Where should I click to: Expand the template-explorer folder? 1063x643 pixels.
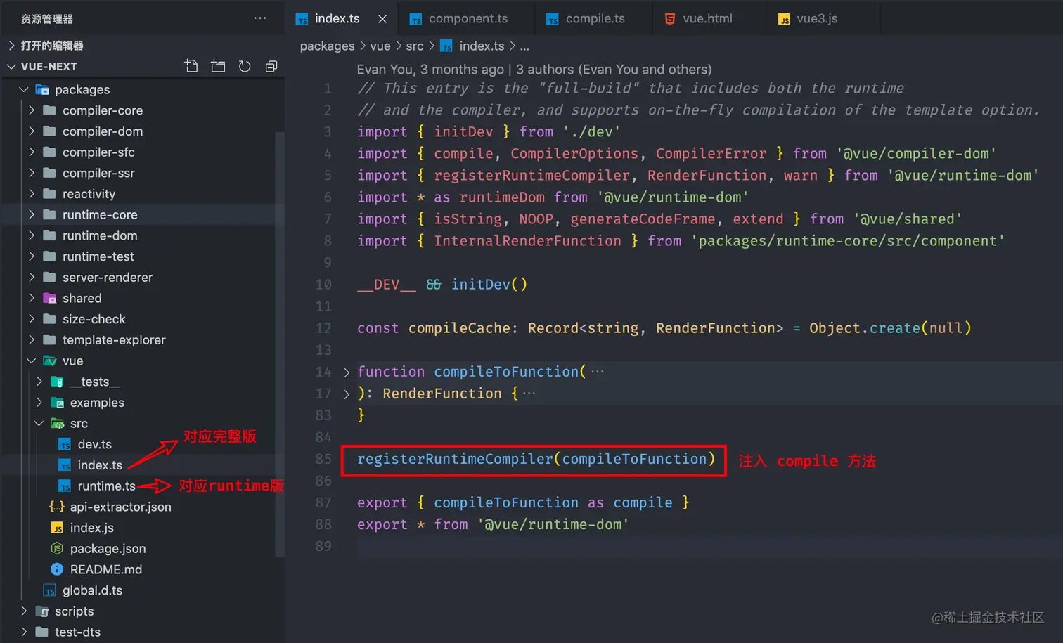pos(32,340)
